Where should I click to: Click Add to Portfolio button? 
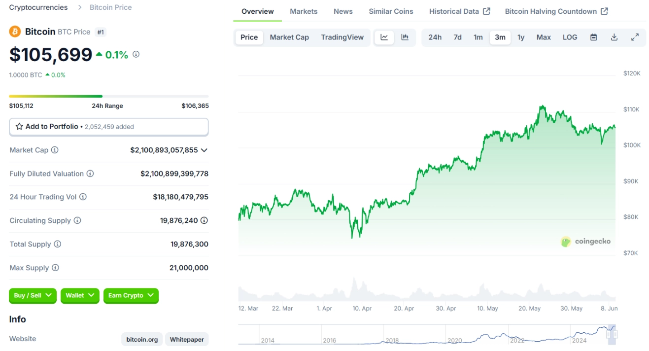coord(109,127)
